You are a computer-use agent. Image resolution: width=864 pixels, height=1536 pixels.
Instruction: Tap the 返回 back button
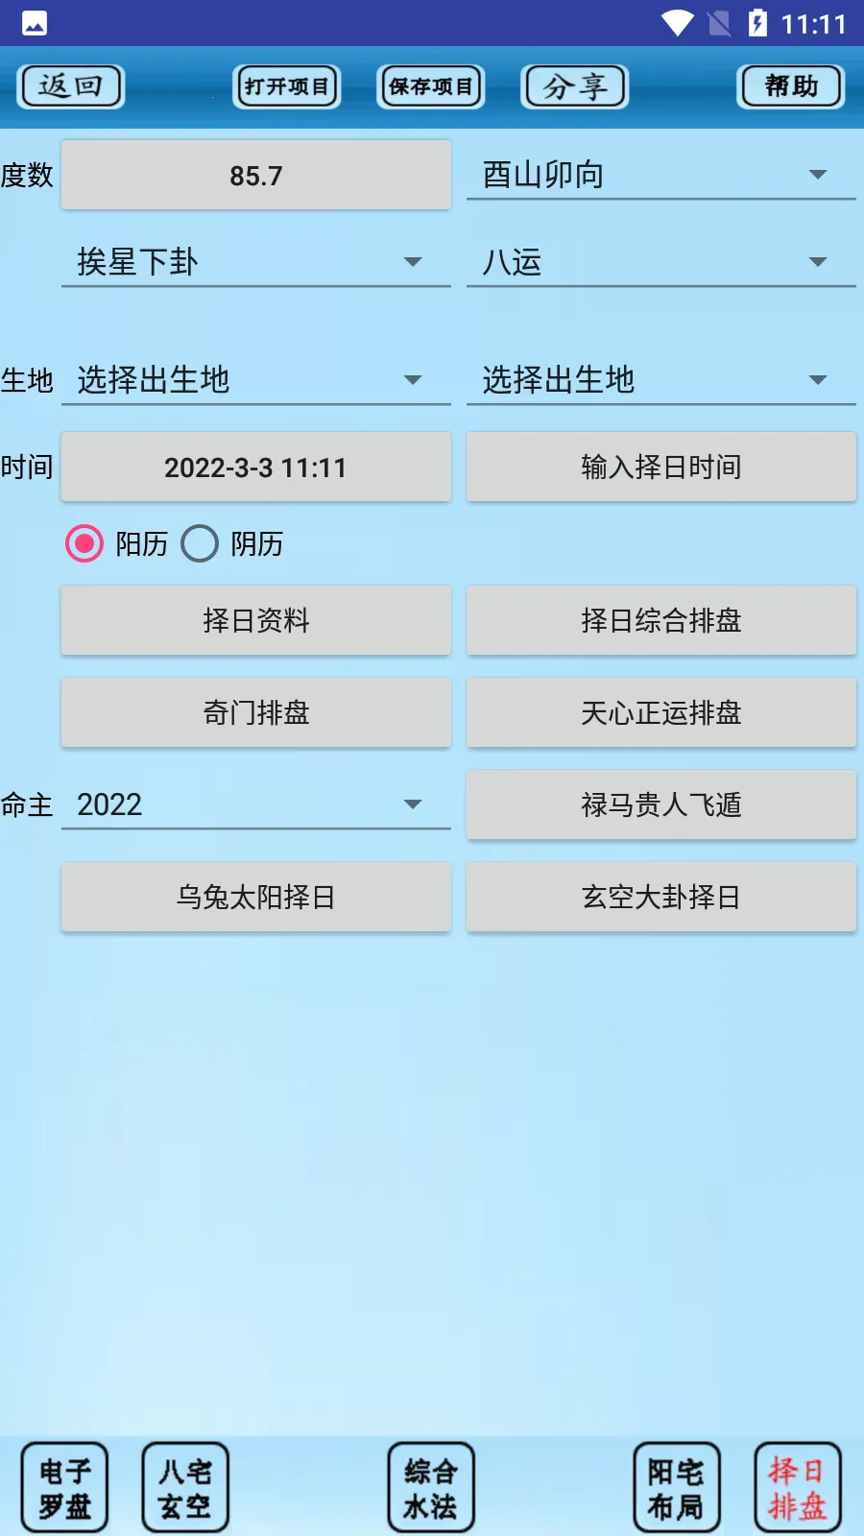tap(70, 85)
